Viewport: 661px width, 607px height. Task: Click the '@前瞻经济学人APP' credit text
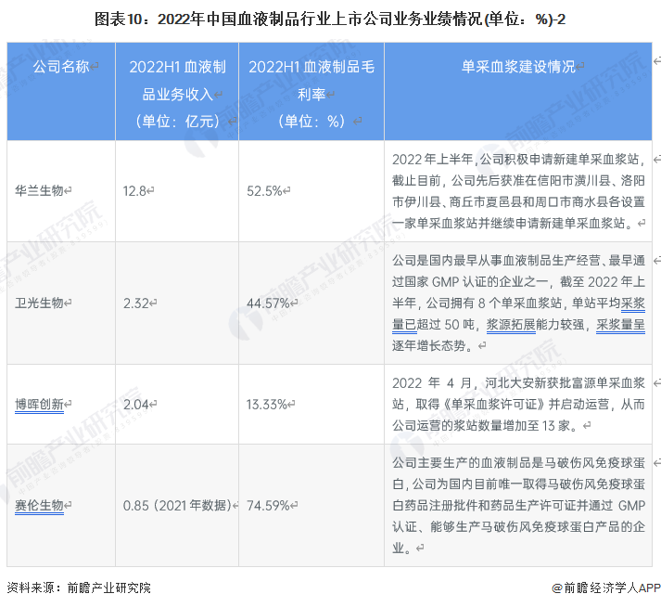(605, 588)
